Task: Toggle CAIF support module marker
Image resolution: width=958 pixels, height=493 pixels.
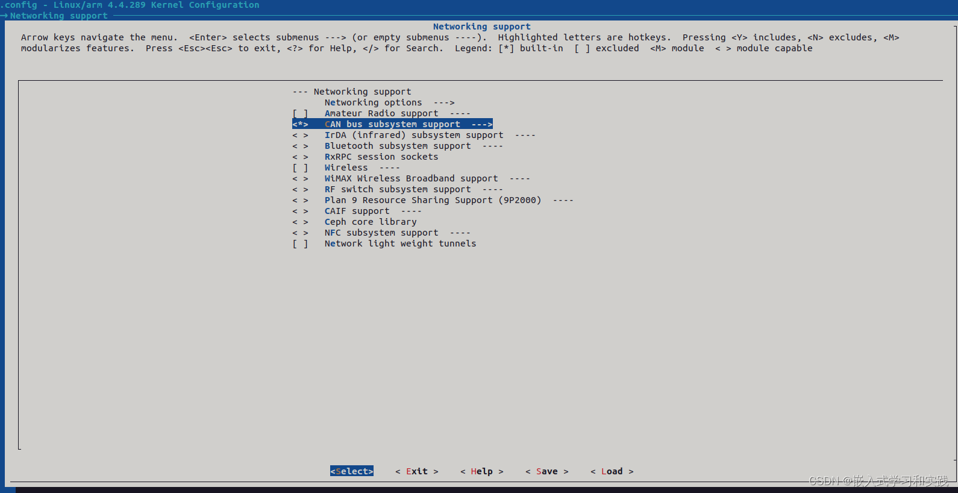Action: [x=300, y=211]
